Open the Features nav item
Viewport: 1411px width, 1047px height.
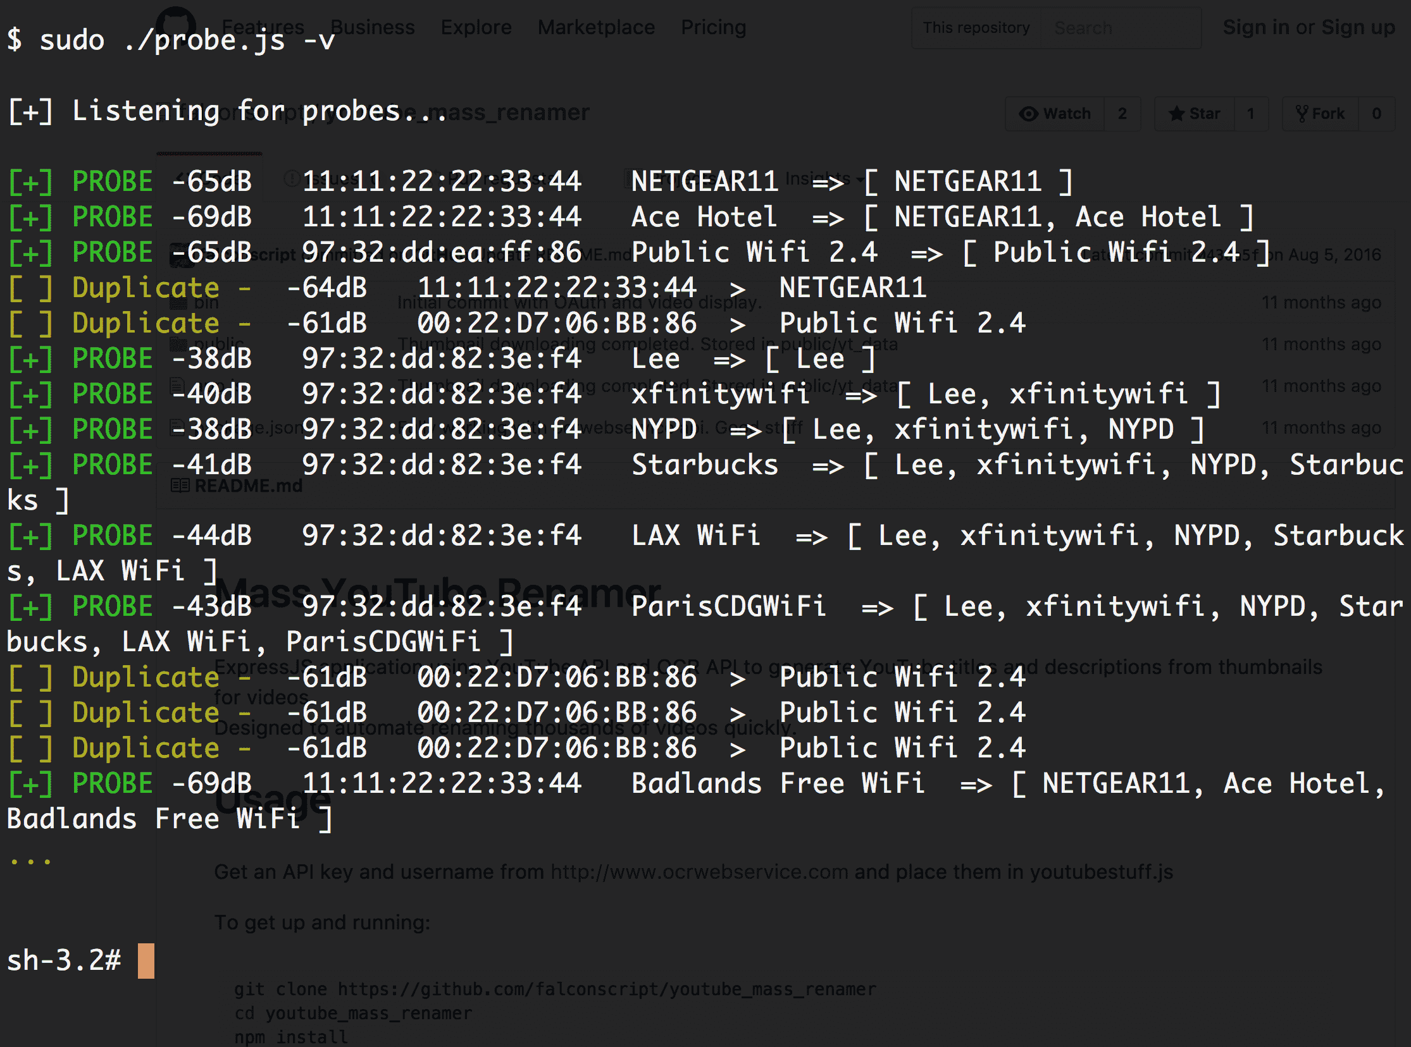pyautogui.click(x=263, y=27)
